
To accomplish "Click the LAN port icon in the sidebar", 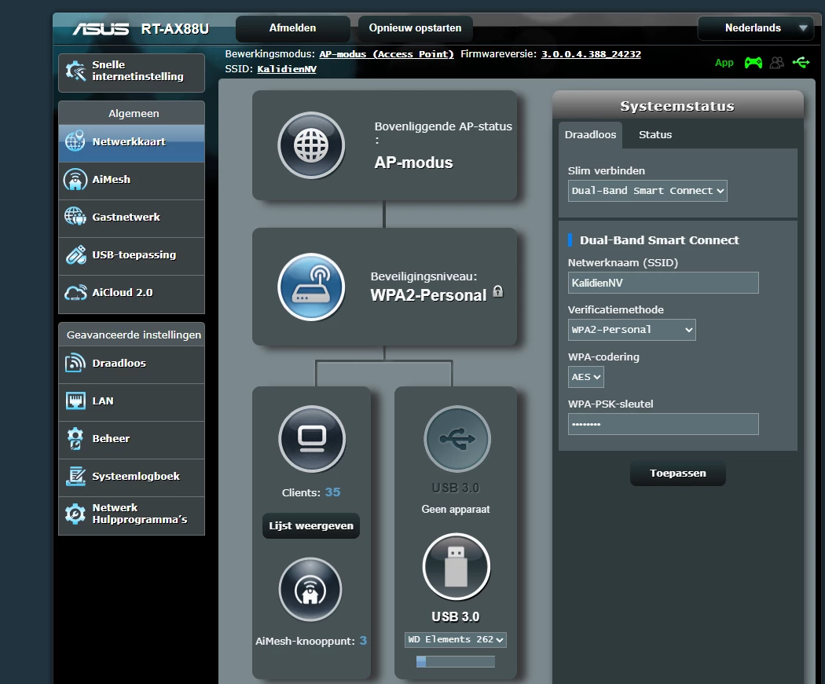I will point(75,401).
